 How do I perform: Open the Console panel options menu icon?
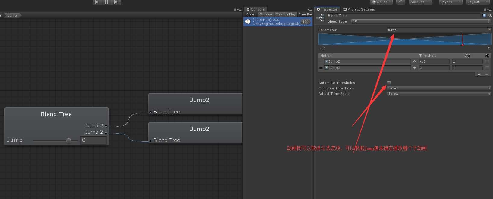click(310, 10)
